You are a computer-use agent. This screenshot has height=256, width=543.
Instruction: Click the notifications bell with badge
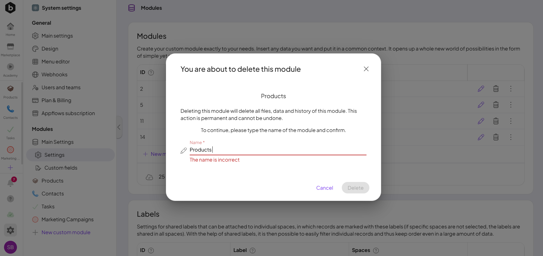pyautogui.click(x=11, y=183)
